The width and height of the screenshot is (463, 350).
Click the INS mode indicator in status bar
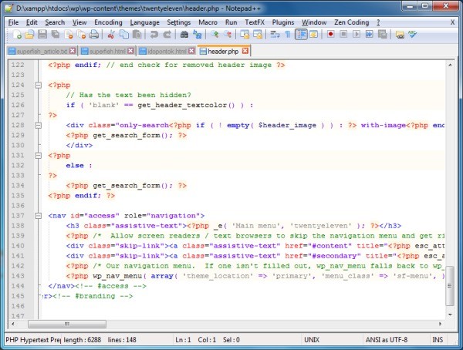click(438, 340)
